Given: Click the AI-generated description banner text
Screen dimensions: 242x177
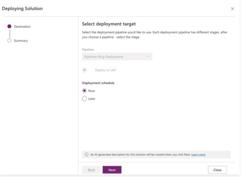Looking at the screenshot, I should [x=140, y=155].
